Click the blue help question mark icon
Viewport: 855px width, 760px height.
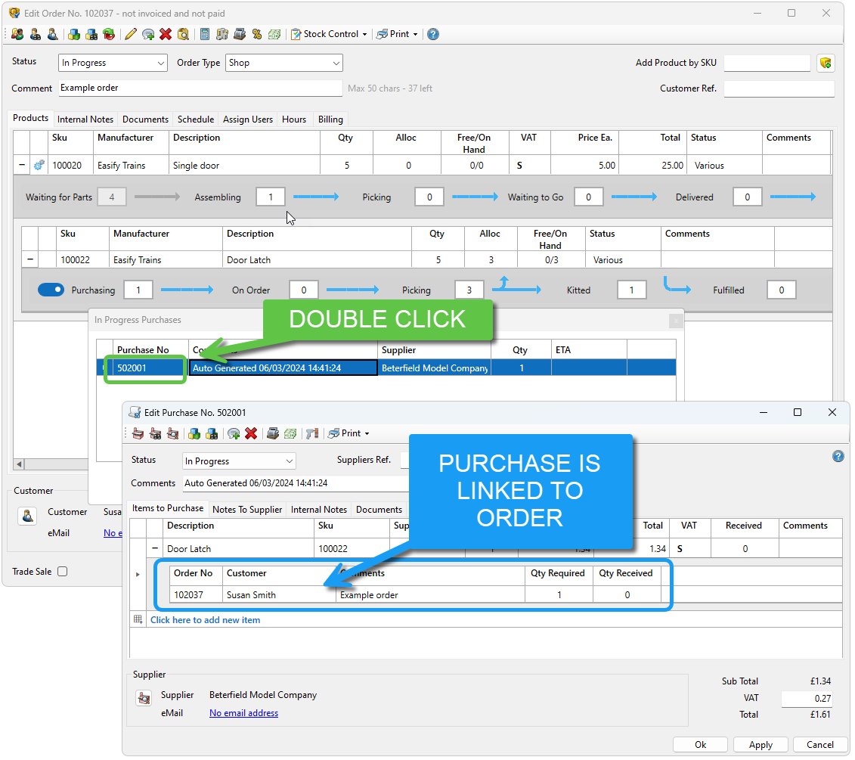pos(432,34)
